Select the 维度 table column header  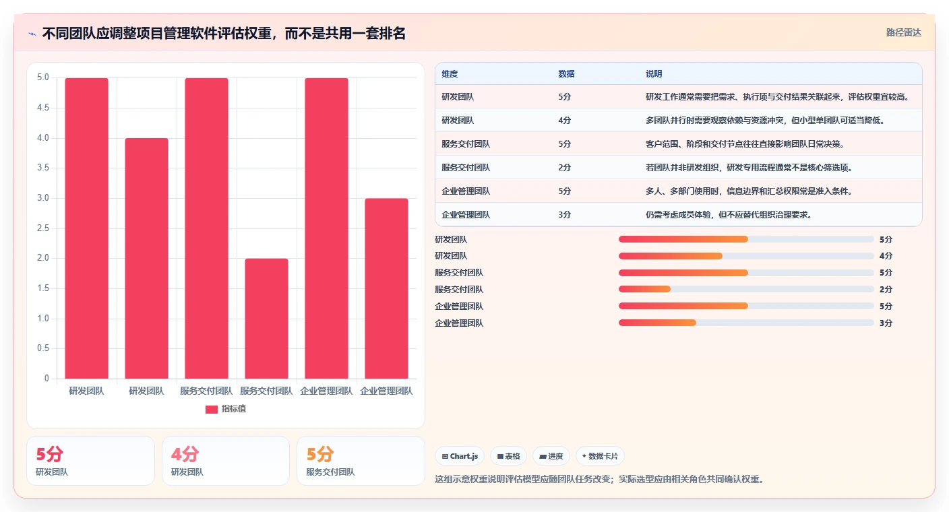(450, 74)
